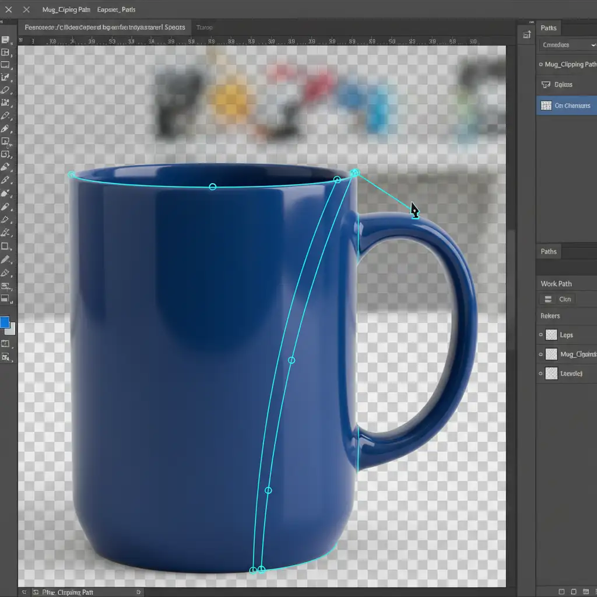
Task: Click the Leps layer thumbnail
Action: click(551, 335)
